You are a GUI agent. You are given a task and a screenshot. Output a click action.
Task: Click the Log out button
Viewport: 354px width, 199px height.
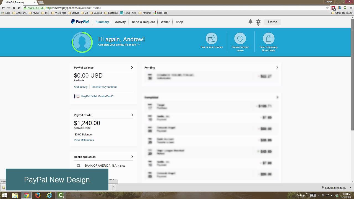(272, 22)
